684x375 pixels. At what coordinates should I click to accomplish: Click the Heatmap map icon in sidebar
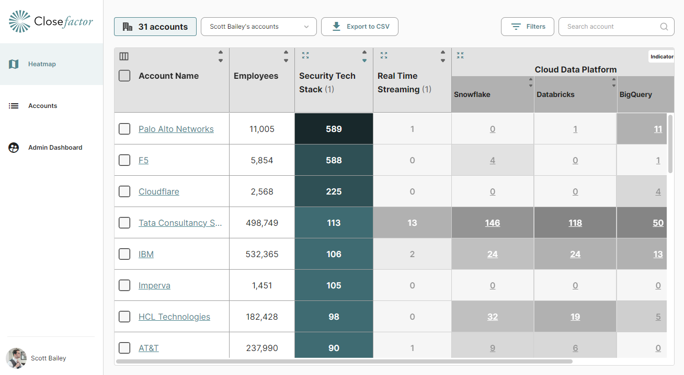pos(14,64)
